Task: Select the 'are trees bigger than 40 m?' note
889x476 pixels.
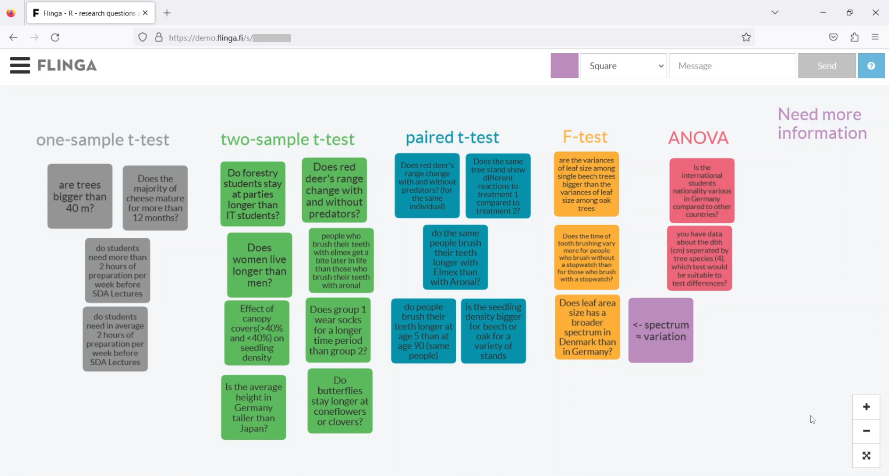Action: click(x=80, y=196)
